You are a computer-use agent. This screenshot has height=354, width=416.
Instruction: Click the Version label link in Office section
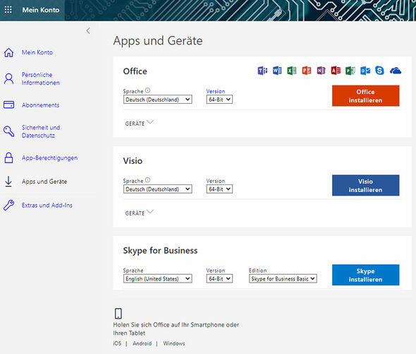(216, 91)
